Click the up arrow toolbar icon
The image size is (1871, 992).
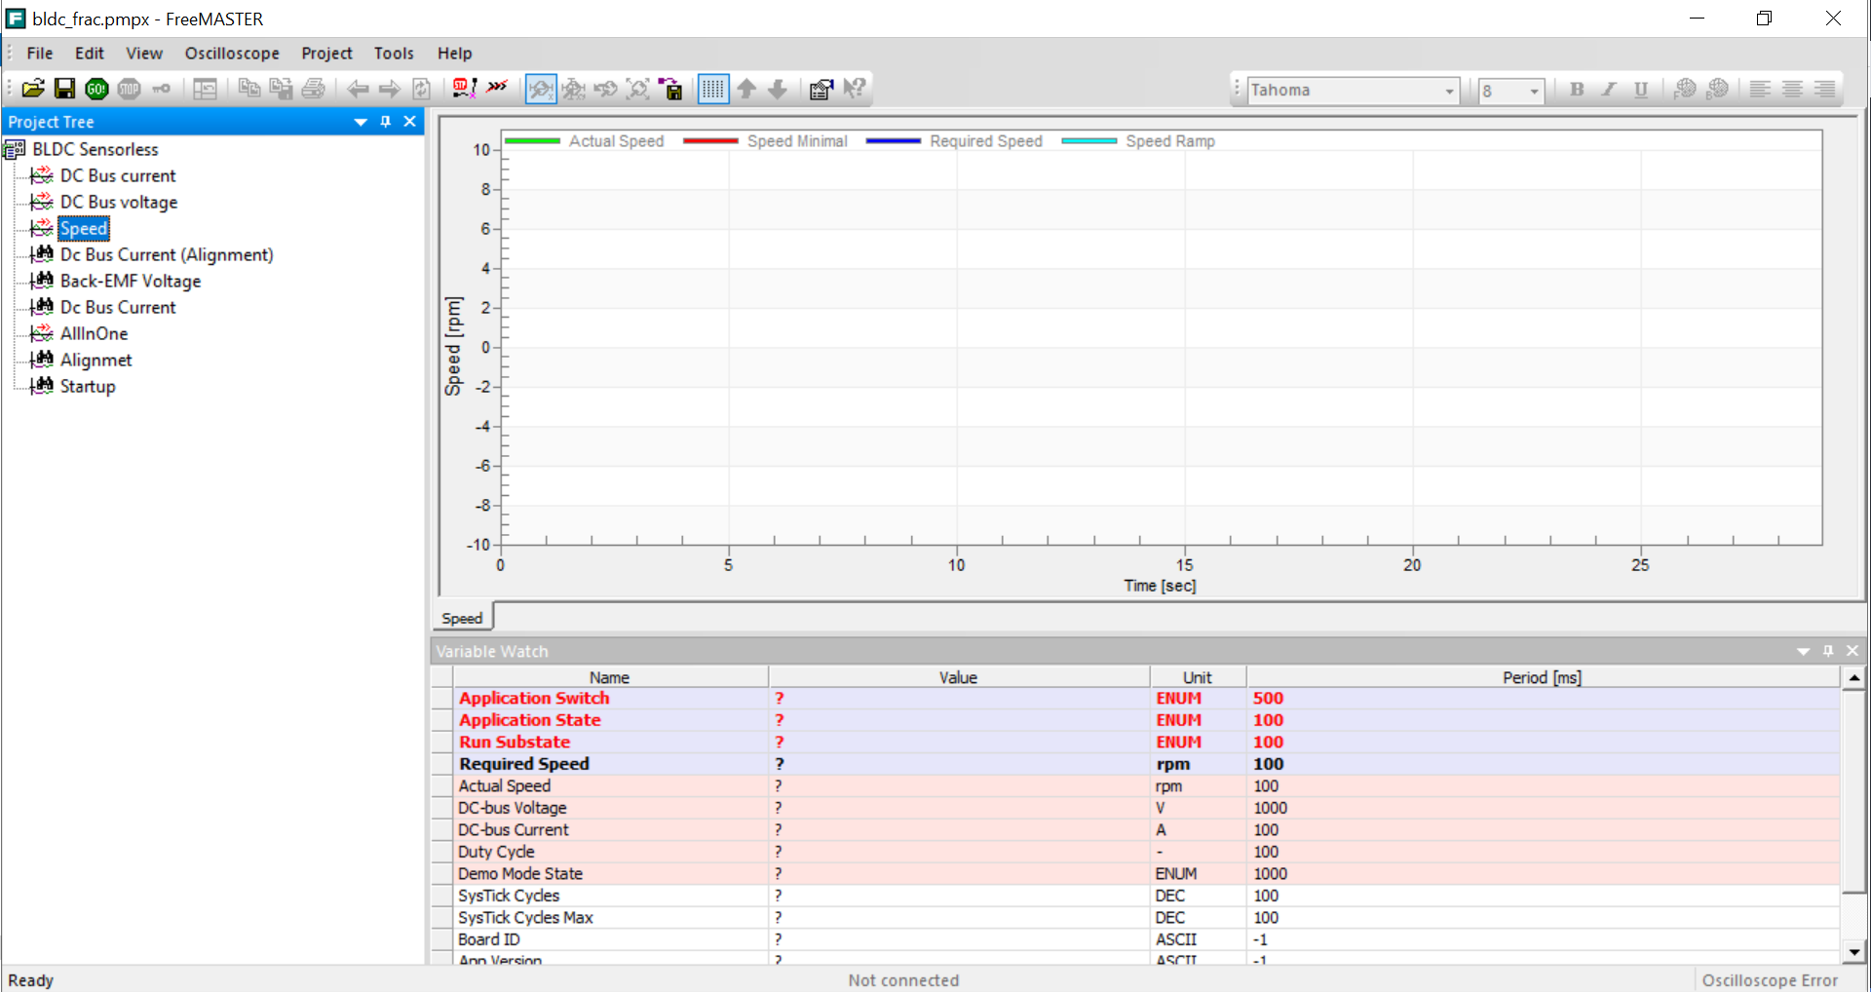coord(746,89)
